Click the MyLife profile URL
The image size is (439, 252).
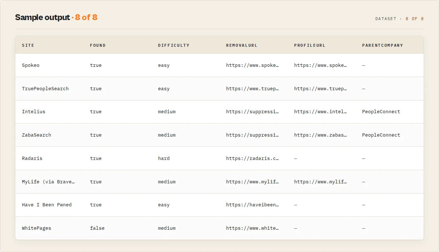pyautogui.click(x=320, y=182)
